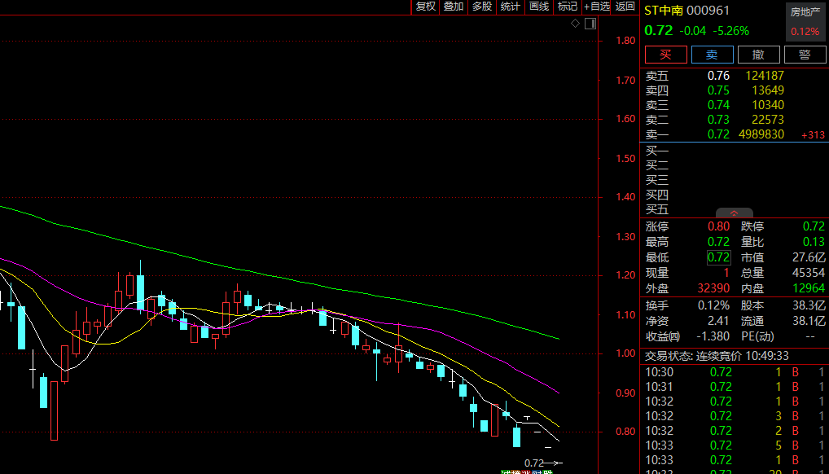Click the highlighted 最低 0.72 value
Image resolution: width=829 pixels, height=474 pixels.
[718, 257]
